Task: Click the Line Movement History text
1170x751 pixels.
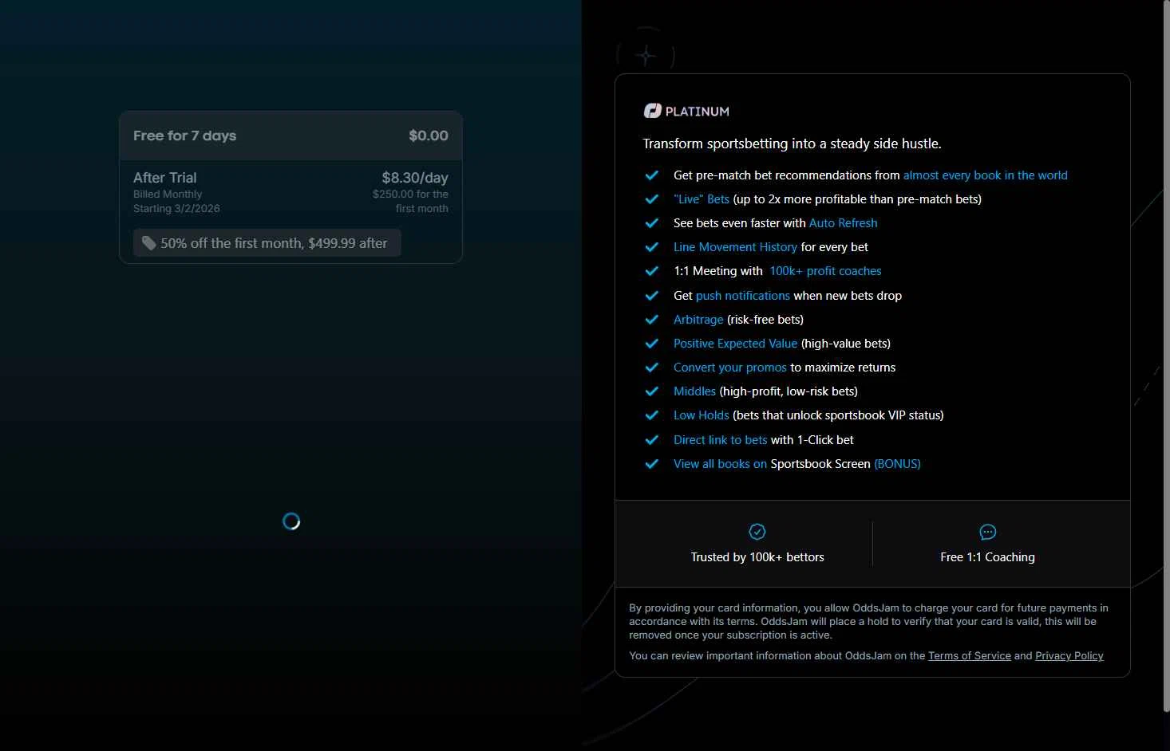Action: click(735, 247)
